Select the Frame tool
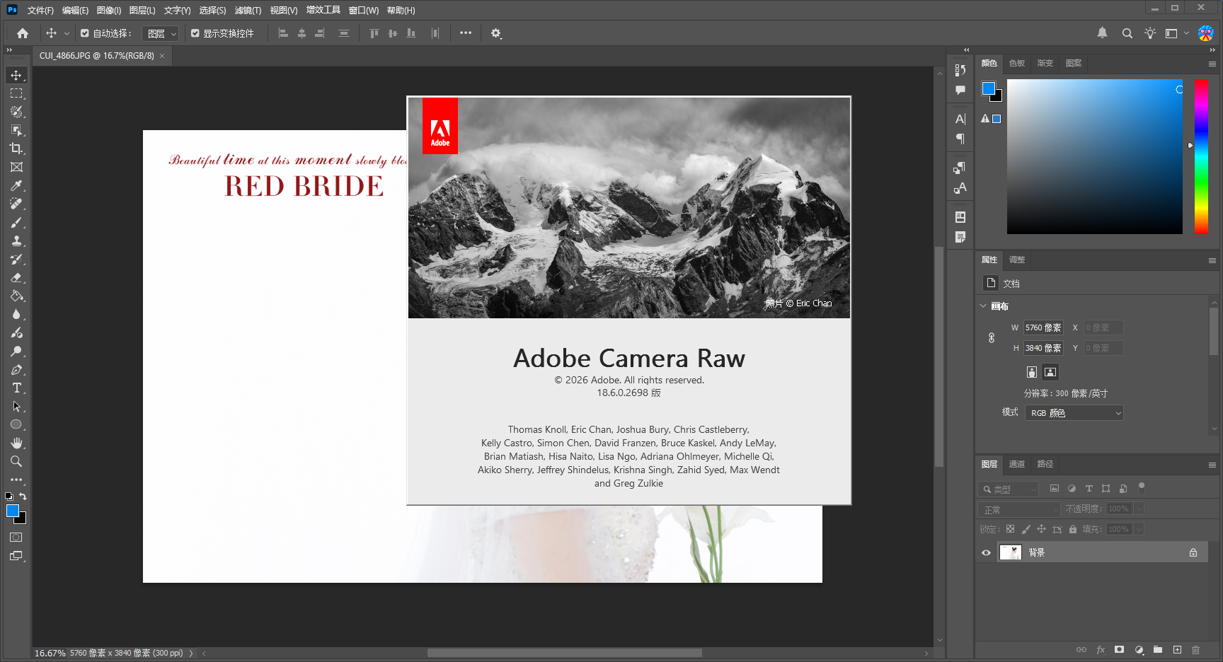The width and height of the screenshot is (1223, 662). pyautogui.click(x=16, y=167)
